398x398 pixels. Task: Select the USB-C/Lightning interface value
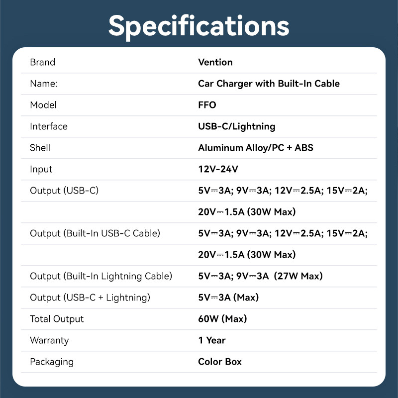[236, 126]
